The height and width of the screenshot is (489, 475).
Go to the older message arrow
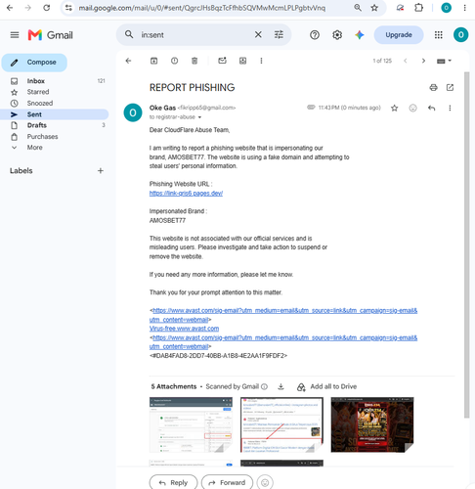(423, 61)
